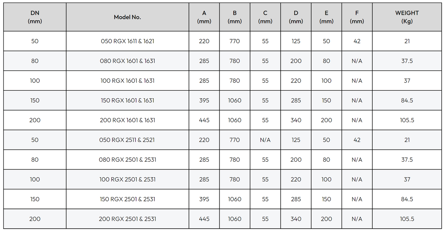
Task: Select the 050 RGX 2511 & 2521 cell
Action: (x=128, y=140)
